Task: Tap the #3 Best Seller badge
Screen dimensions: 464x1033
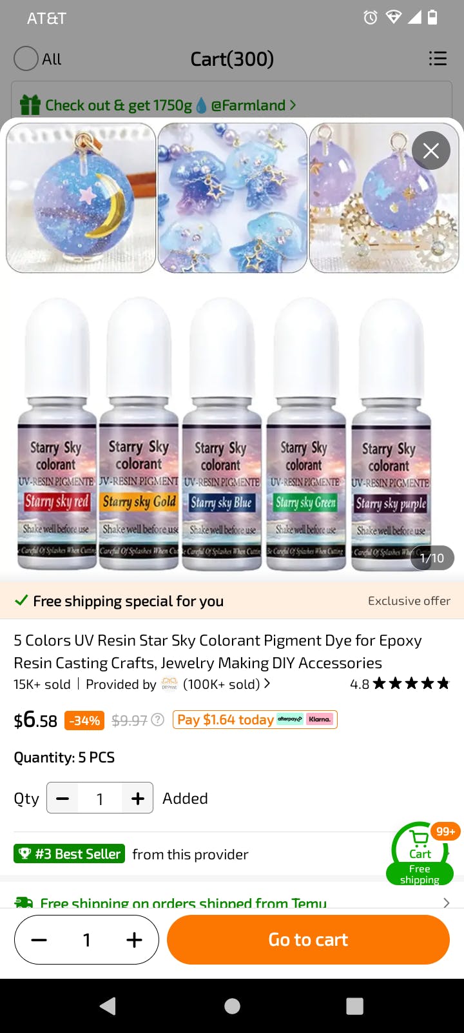Action: (x=69, y=854)
